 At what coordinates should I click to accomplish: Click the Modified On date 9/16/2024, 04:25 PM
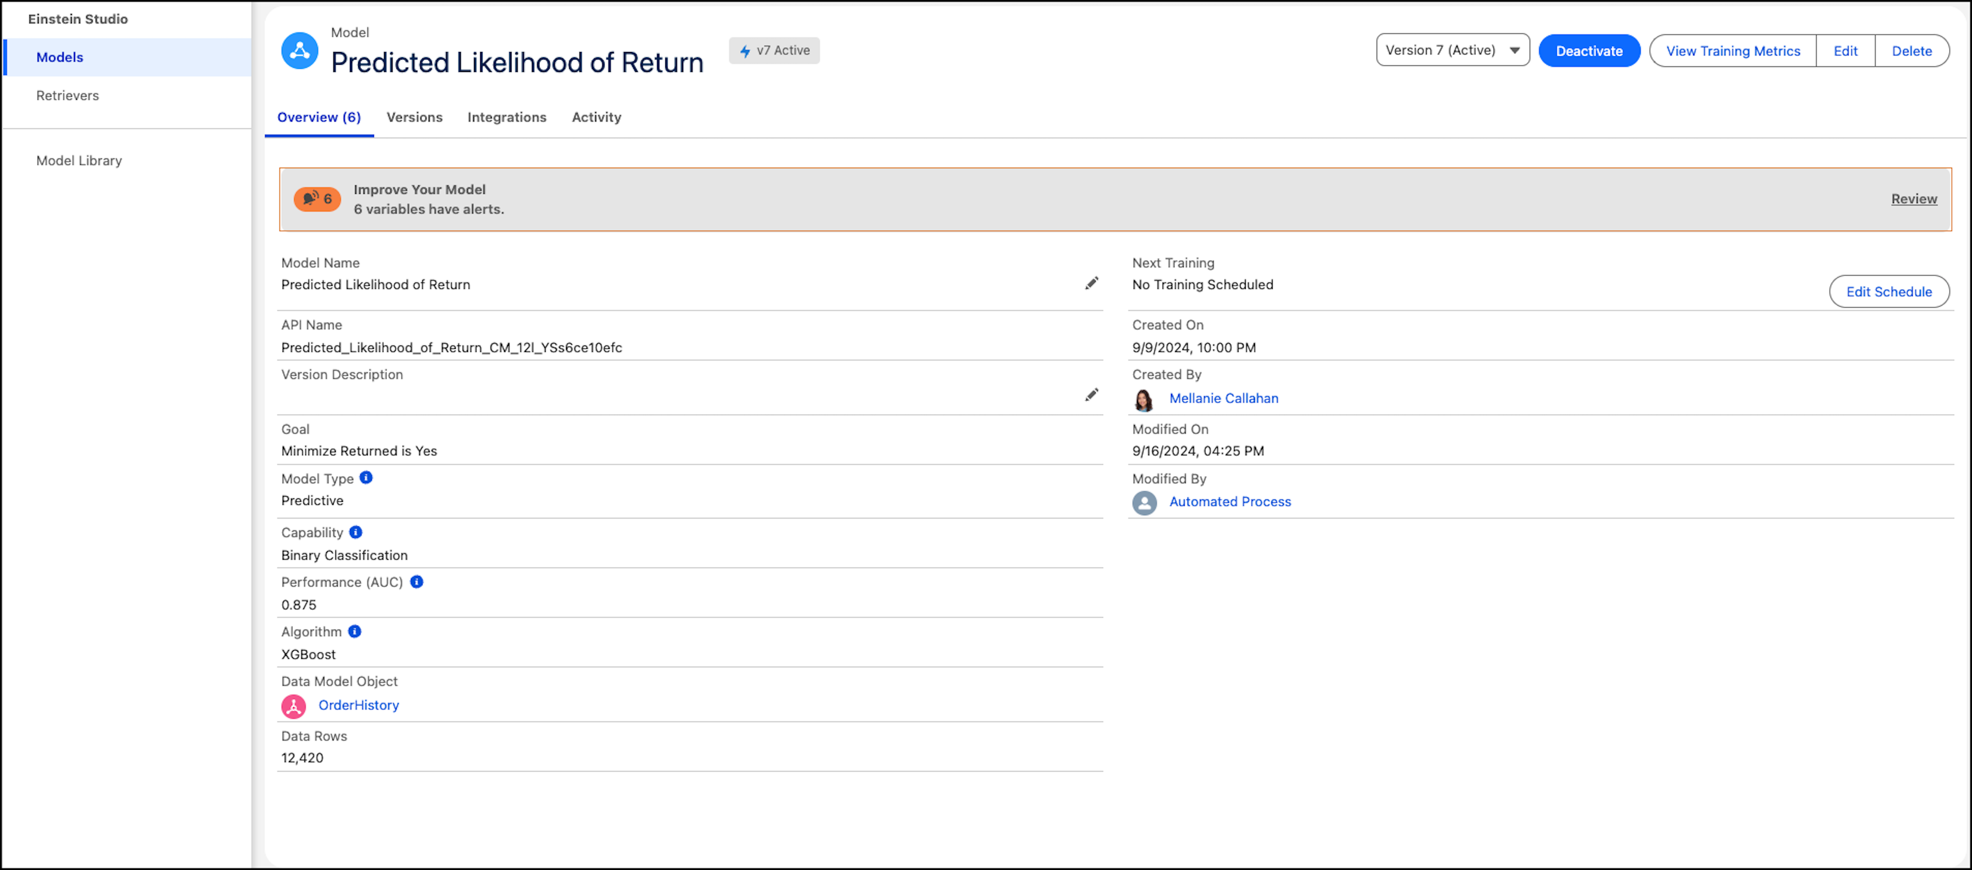(x=1198, y=452)
